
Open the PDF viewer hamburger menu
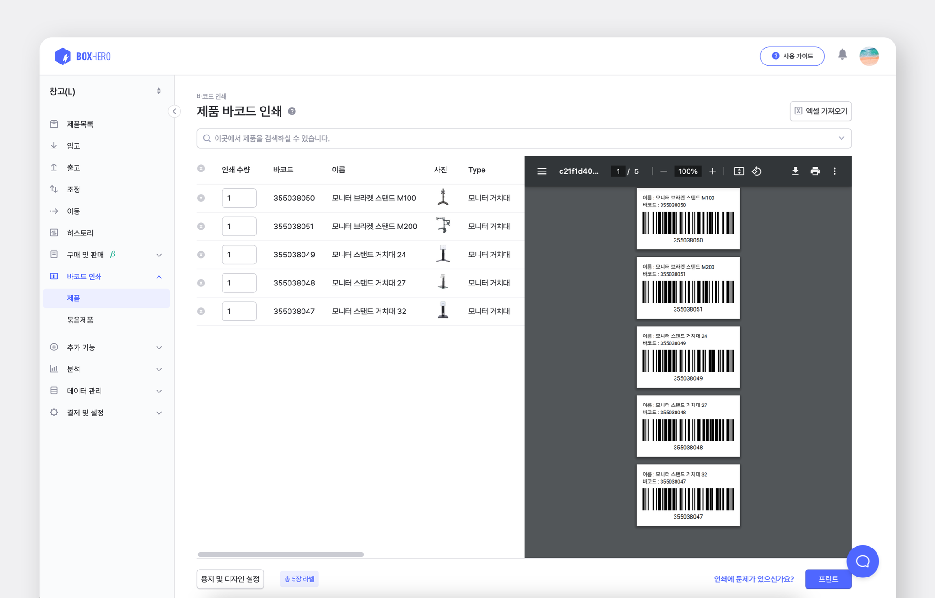click(x=541, y=171)
